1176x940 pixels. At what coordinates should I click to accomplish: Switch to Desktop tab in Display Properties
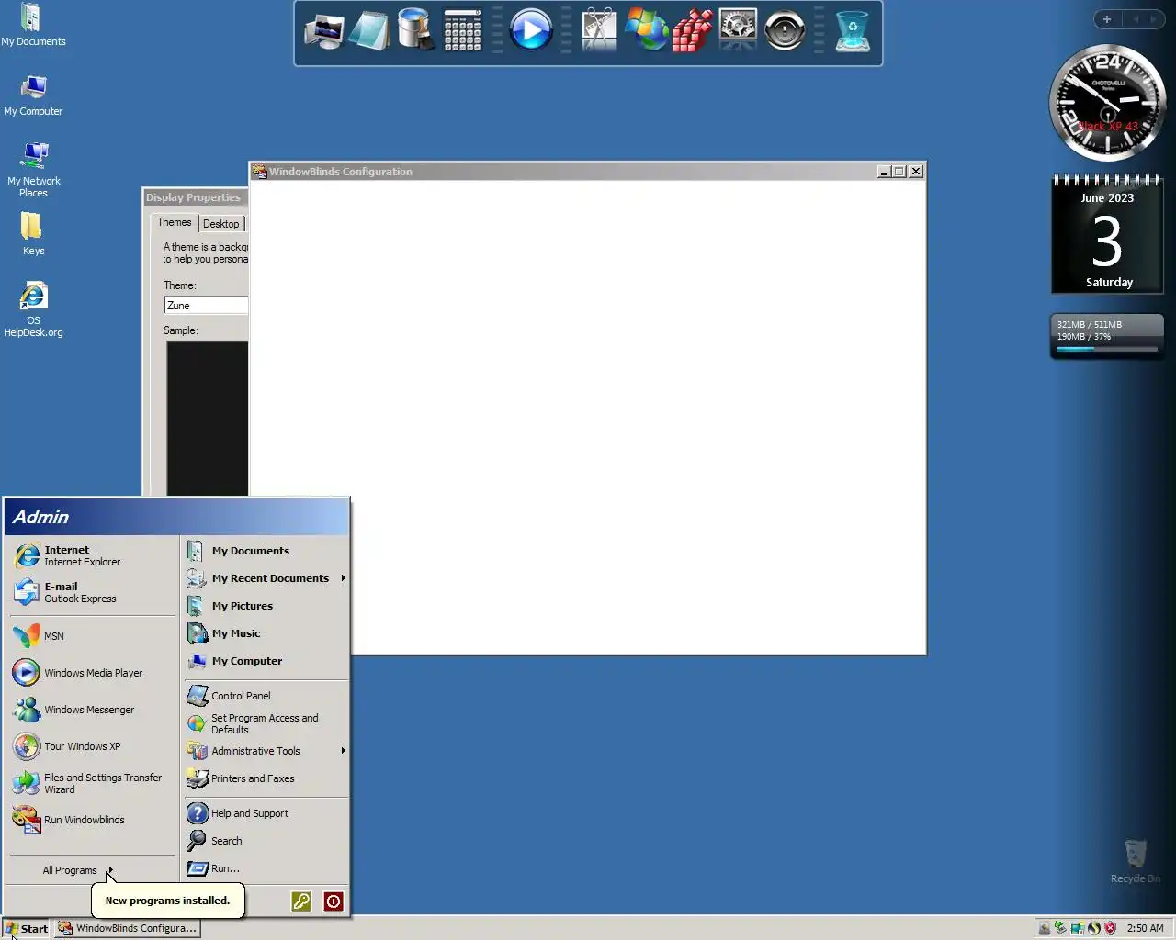tap(220, 223)
